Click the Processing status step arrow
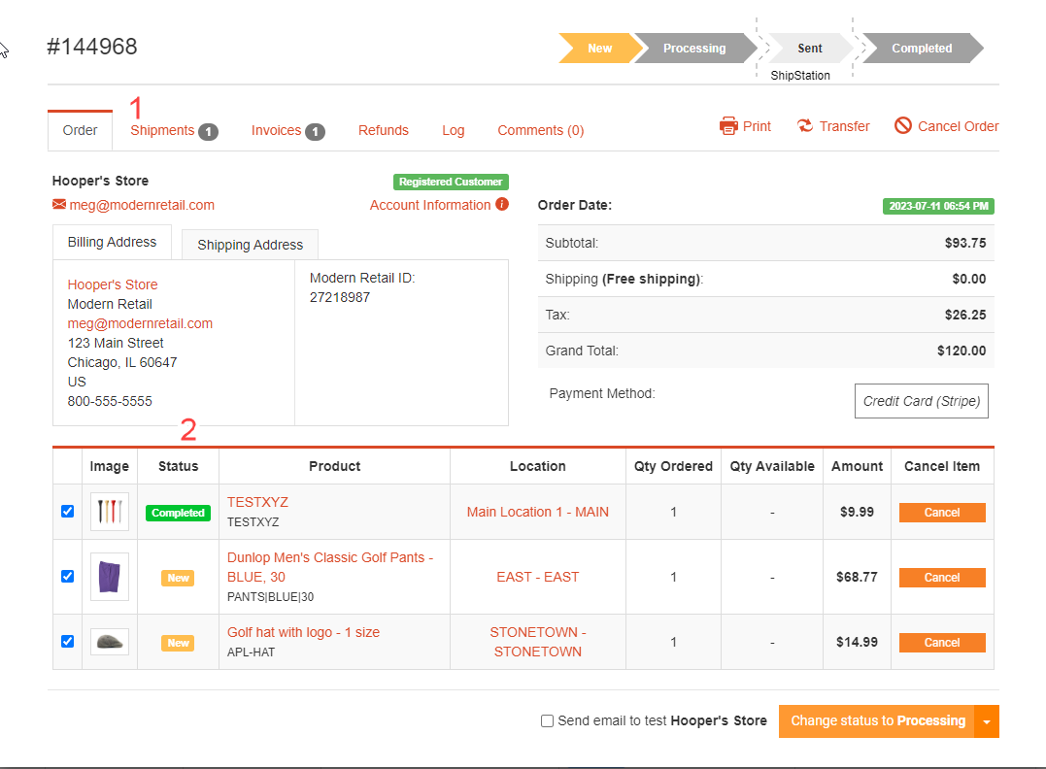Viewport: 1046px width, 769px height. point(694,48)
